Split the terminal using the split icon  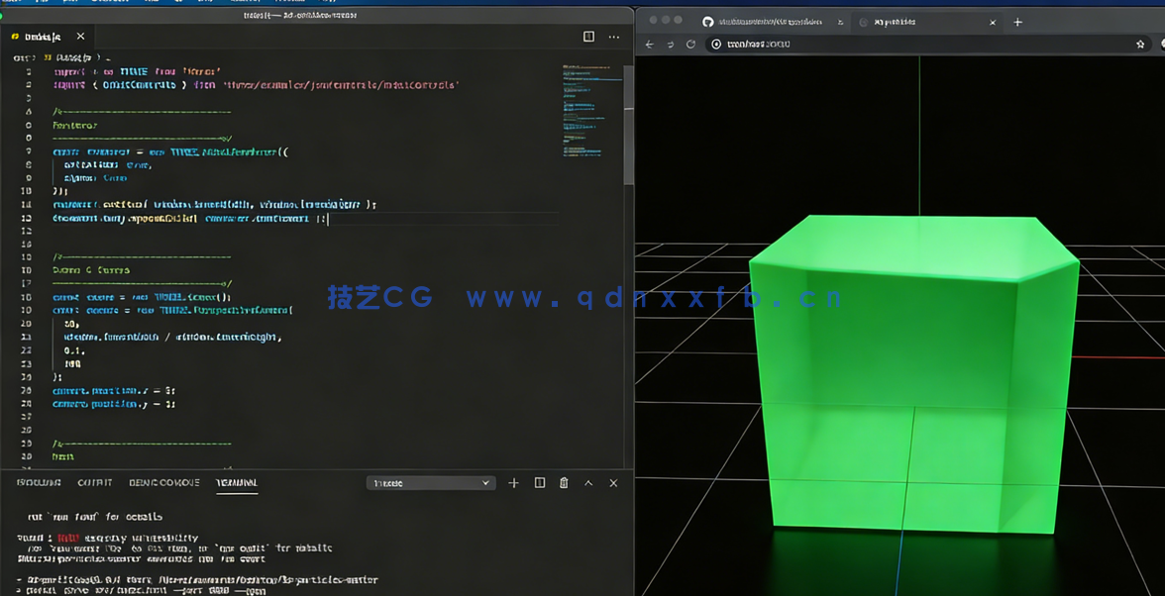(x=539, y=483)
